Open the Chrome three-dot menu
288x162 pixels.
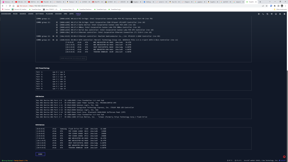click(286, 6)
